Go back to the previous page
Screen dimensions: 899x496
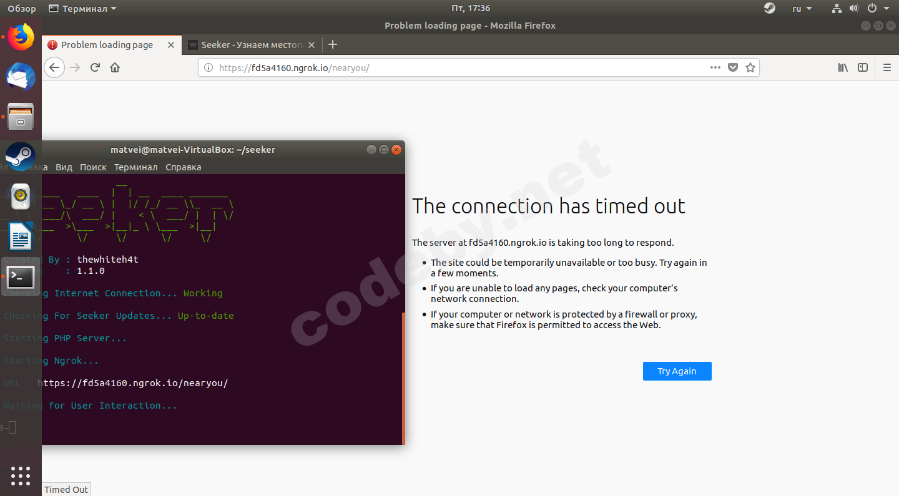point(55,67)
